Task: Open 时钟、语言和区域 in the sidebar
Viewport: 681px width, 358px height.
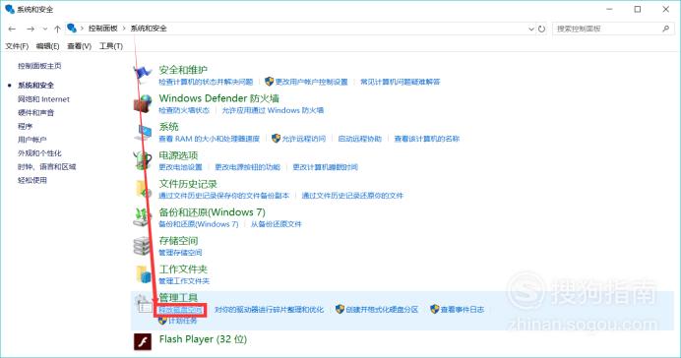Action: 47,166
